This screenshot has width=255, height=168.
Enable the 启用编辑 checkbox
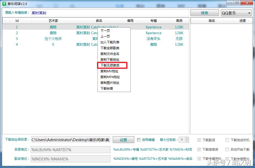click(x=138, y=140)
